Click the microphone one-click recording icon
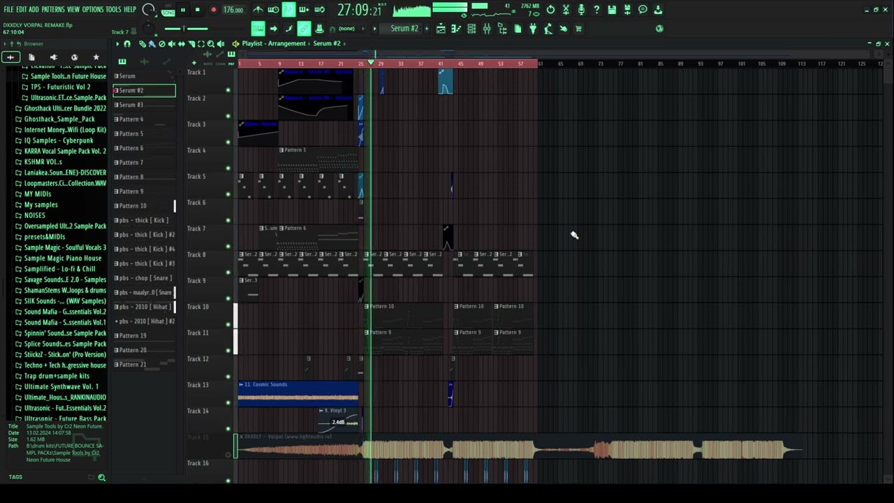 pyautogui.click(x=581, y=10)
